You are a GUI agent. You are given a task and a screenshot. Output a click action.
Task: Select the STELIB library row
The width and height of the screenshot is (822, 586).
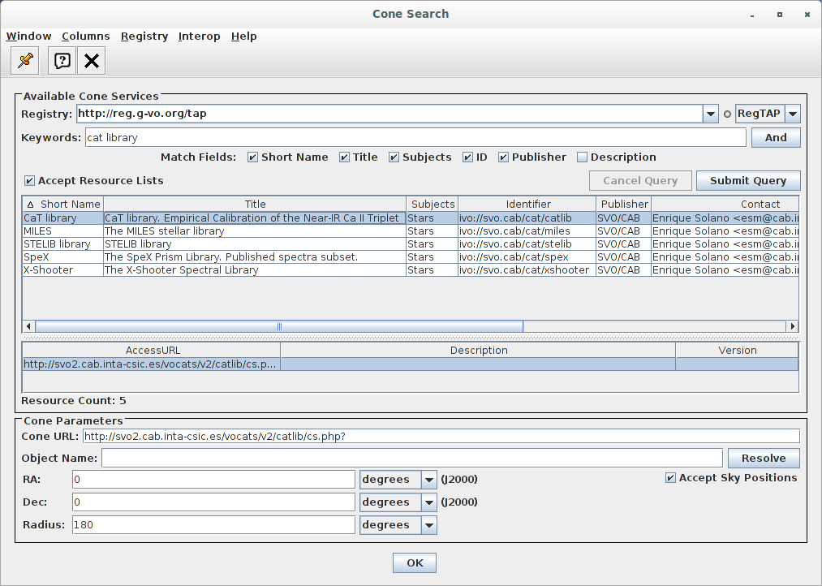[x=411, y=244]
